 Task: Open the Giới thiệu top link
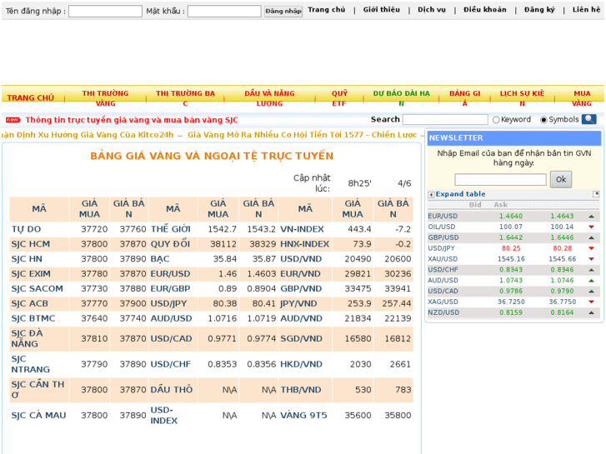click(x=382, y=10)
